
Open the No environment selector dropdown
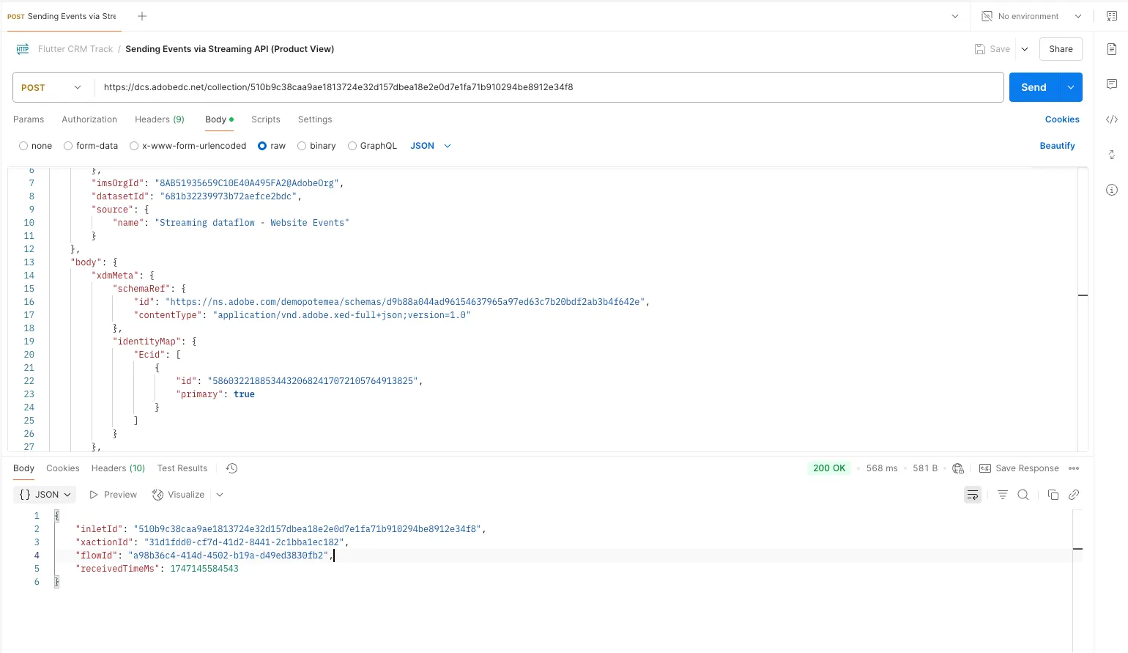pyautogui.click(x=1031, y=16)
